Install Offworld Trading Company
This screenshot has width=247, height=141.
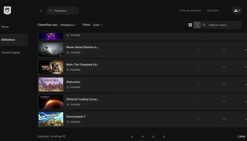(73, 104)
